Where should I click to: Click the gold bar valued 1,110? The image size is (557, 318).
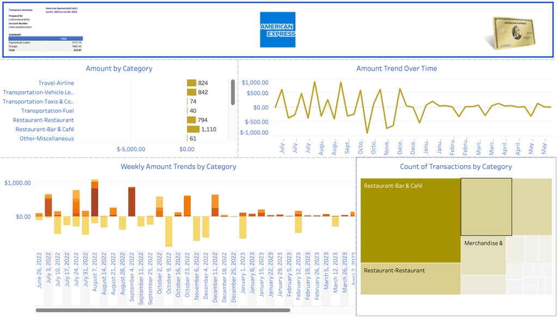(193, 129)
